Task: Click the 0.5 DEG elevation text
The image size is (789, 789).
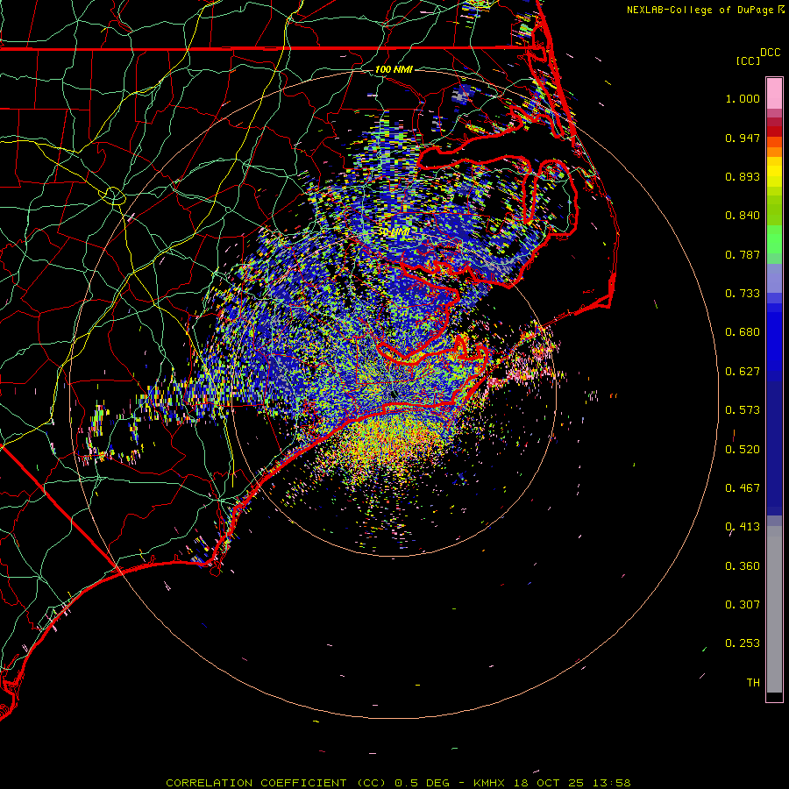Action: click(423, 783)
